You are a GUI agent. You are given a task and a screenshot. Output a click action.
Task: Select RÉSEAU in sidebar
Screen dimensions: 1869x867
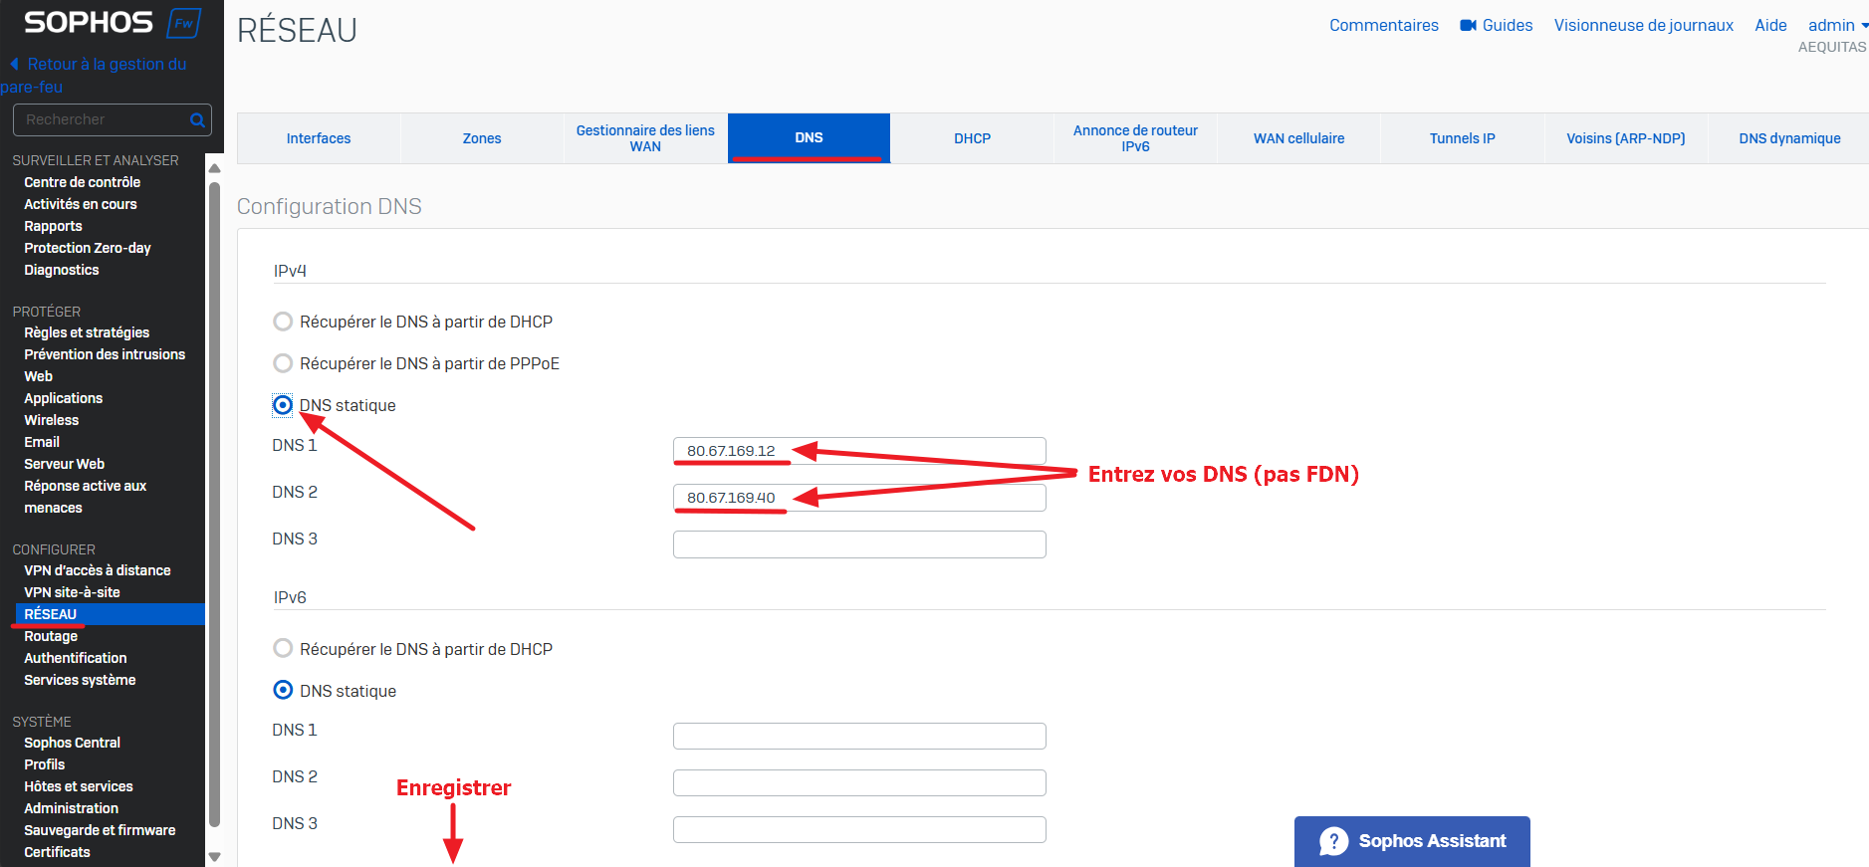pos(110,614)
